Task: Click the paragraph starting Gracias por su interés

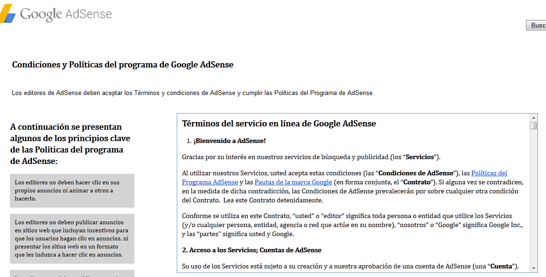Action: coord(311,157)
